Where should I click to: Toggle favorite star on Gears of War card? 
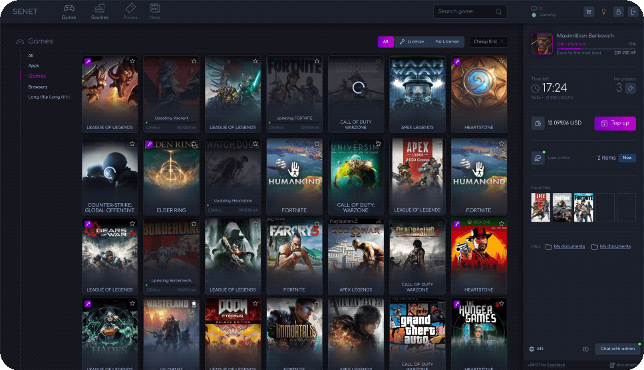132,224
